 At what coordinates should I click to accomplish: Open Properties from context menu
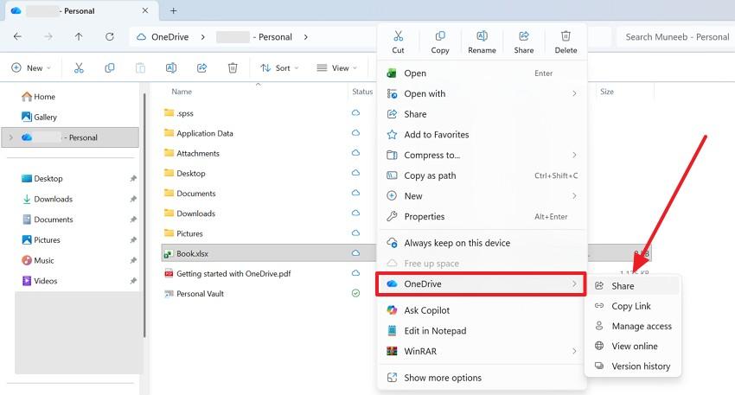[482, 216]
